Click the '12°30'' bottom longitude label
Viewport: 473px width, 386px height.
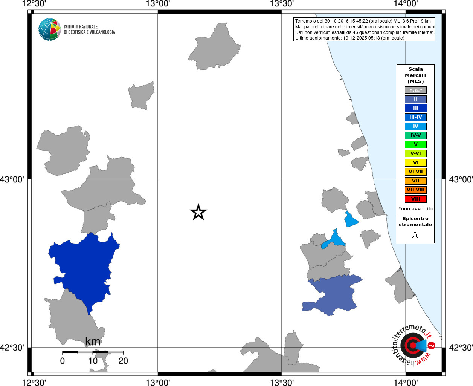(x=34, y=382)
